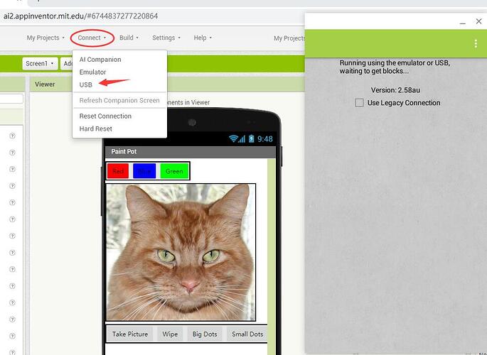Image resolution: width=487 pixels, height=355 pixels.
Task: Close the emulator window
Action: [478, 21]
